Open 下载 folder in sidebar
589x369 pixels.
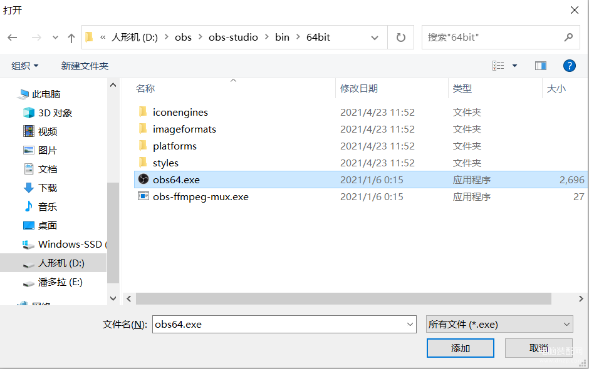(48, 188)
